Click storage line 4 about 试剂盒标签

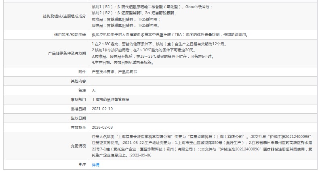pos(123,63)
